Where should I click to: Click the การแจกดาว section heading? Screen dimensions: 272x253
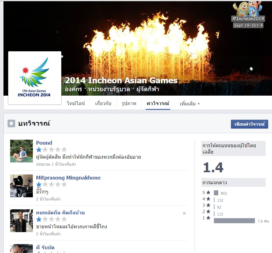click(215, 182)
